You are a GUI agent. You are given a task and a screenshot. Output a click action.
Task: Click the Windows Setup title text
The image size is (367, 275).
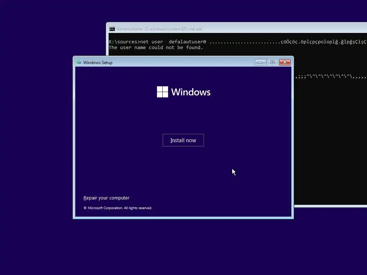coord(98,63)
